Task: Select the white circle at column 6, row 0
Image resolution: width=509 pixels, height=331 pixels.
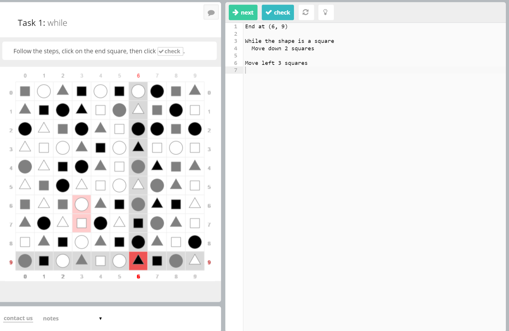Action: pyautogui.click(x=138, y=91)
